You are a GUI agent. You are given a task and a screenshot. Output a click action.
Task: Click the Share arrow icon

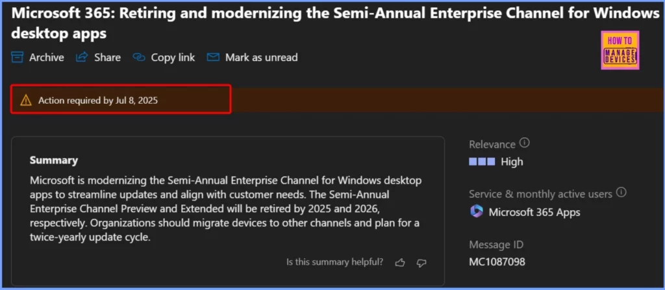[x=81, y=57]
